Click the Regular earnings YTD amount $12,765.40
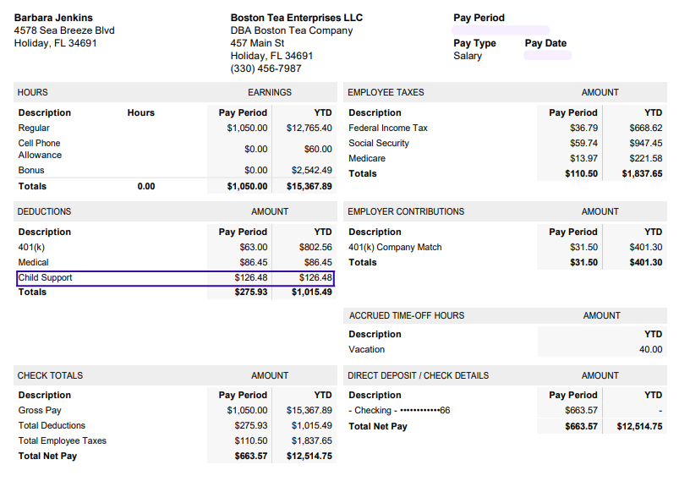The height and width of the screenshot is (481, 679). pos(309,128)
